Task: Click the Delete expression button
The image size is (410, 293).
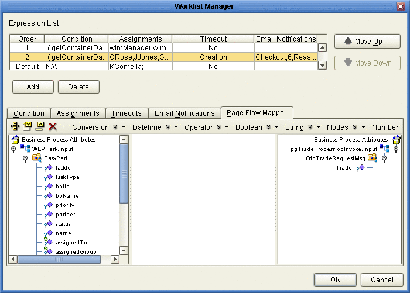Action: tap(78, 87)
